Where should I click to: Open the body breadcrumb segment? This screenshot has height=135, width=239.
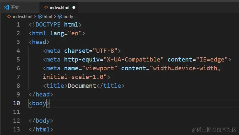68,17
